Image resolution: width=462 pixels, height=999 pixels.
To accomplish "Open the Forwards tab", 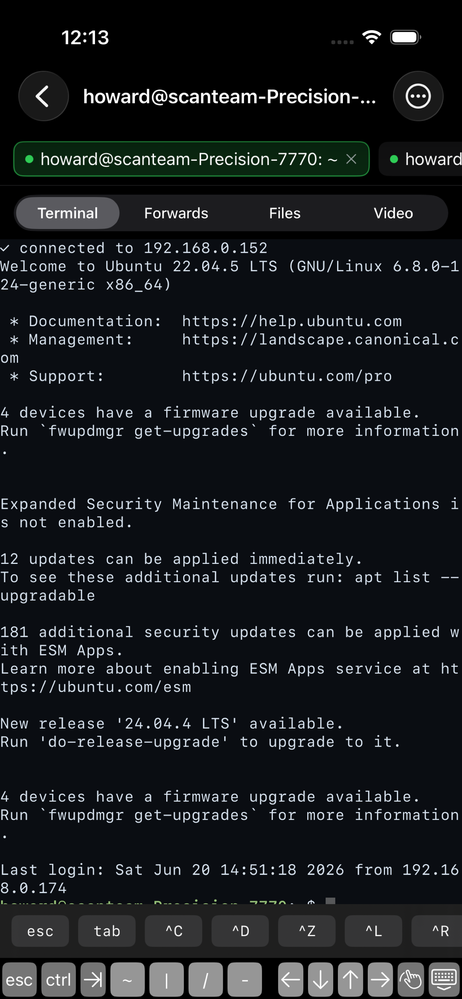I will pyautogui.click(x=176, y=213).
